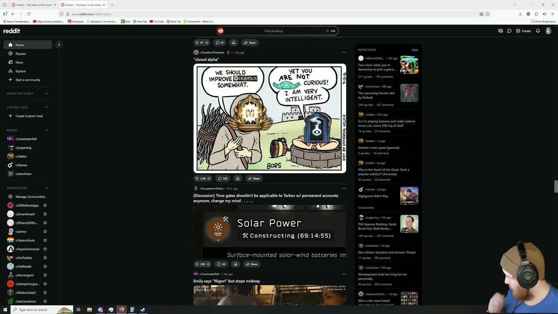
Task: Open Create Custom Feed
Action: pos(28,116)
